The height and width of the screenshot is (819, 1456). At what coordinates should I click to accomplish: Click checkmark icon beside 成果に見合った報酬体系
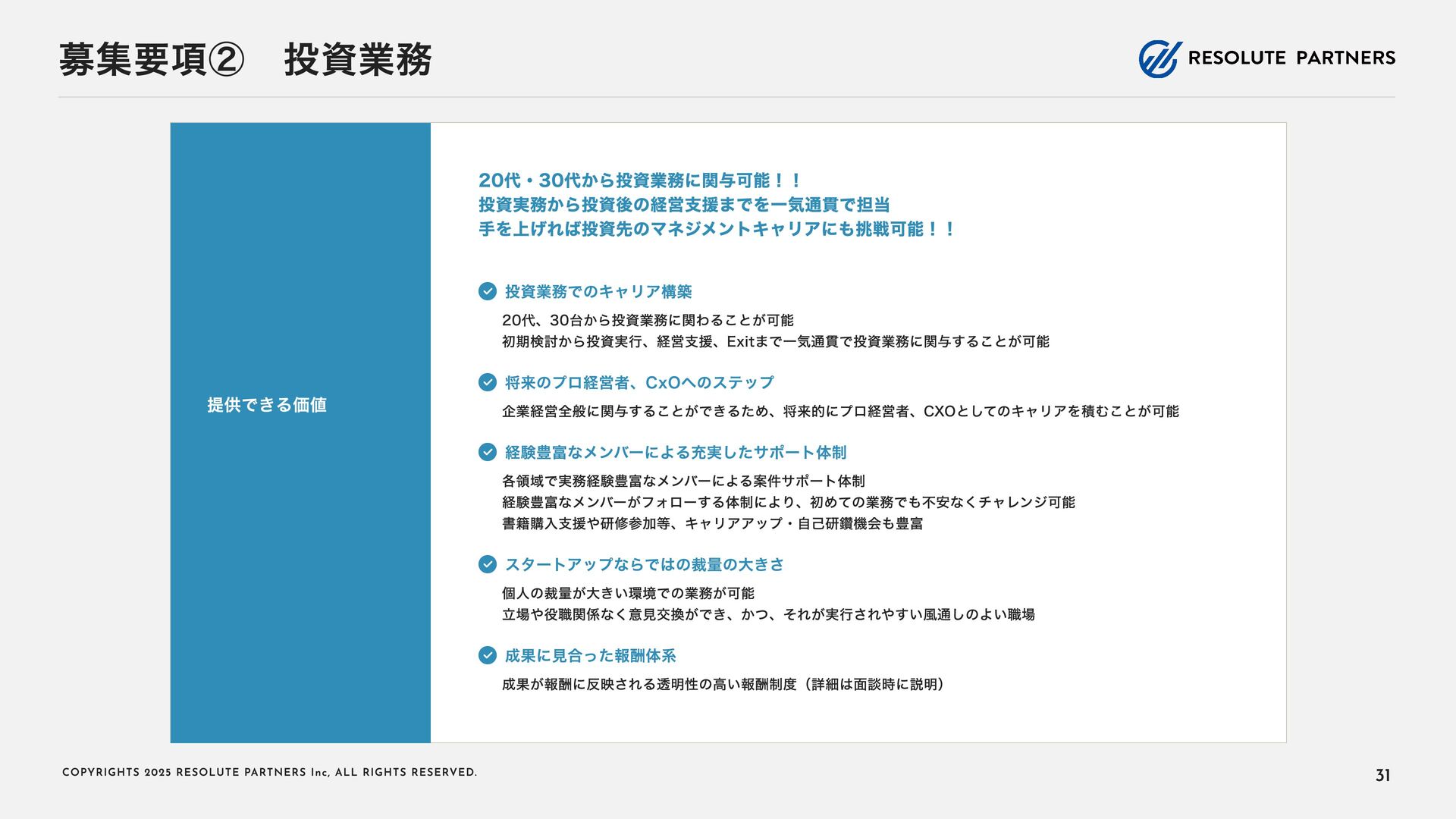pos(488,655)
